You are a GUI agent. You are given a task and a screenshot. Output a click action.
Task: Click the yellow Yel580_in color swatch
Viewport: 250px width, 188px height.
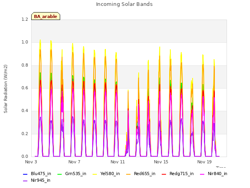pos(95,174)
